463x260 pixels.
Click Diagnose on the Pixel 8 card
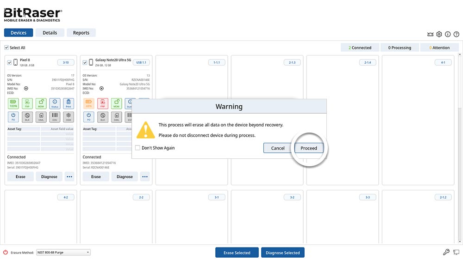[x=50, y=177]
